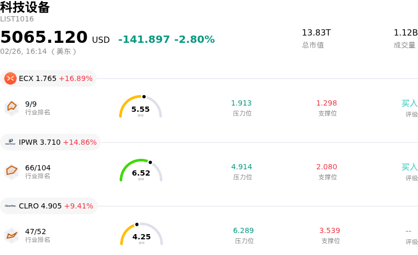This screenshot has width=418, height=255.
Task: Click the 13.83T market cap value
Action: [x=316, y=33]
